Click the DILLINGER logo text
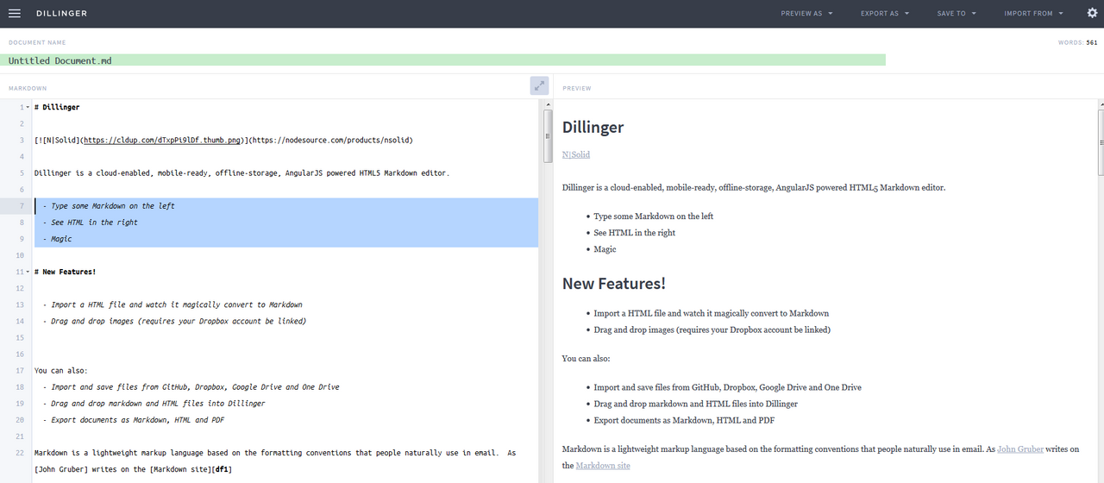The width and height of the screenshot is (1104, 483). coord(61,14)
